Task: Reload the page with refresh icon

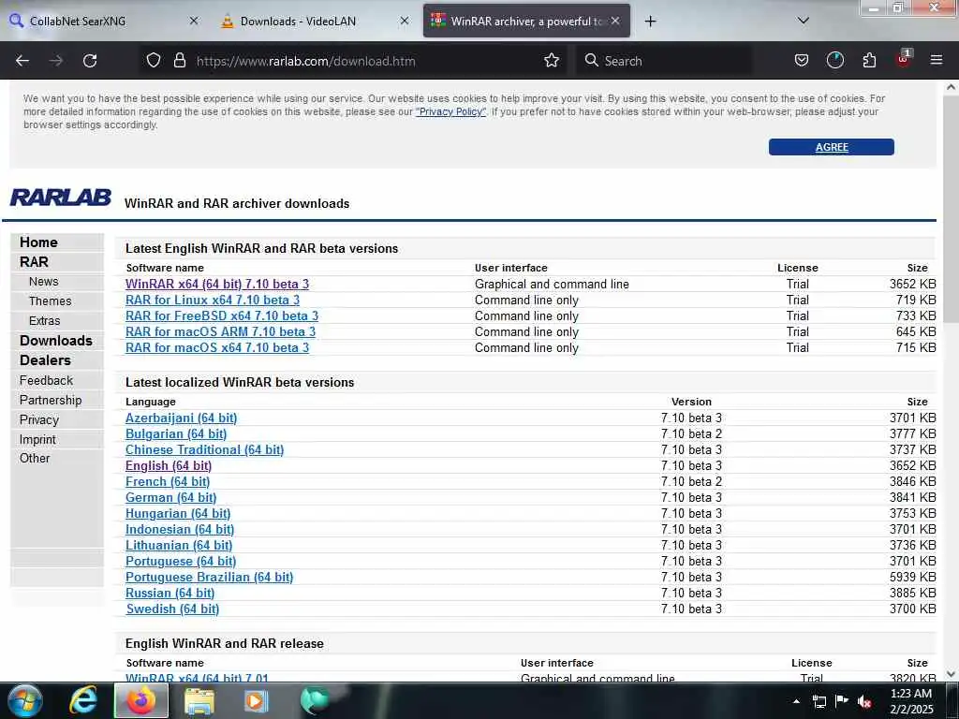Action: (x=90, y=61)
